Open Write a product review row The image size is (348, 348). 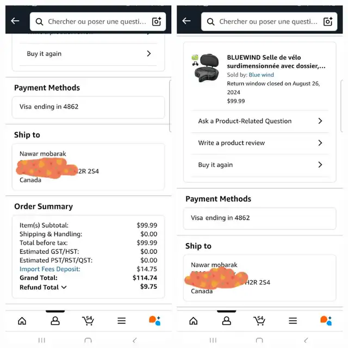point(260,143)
